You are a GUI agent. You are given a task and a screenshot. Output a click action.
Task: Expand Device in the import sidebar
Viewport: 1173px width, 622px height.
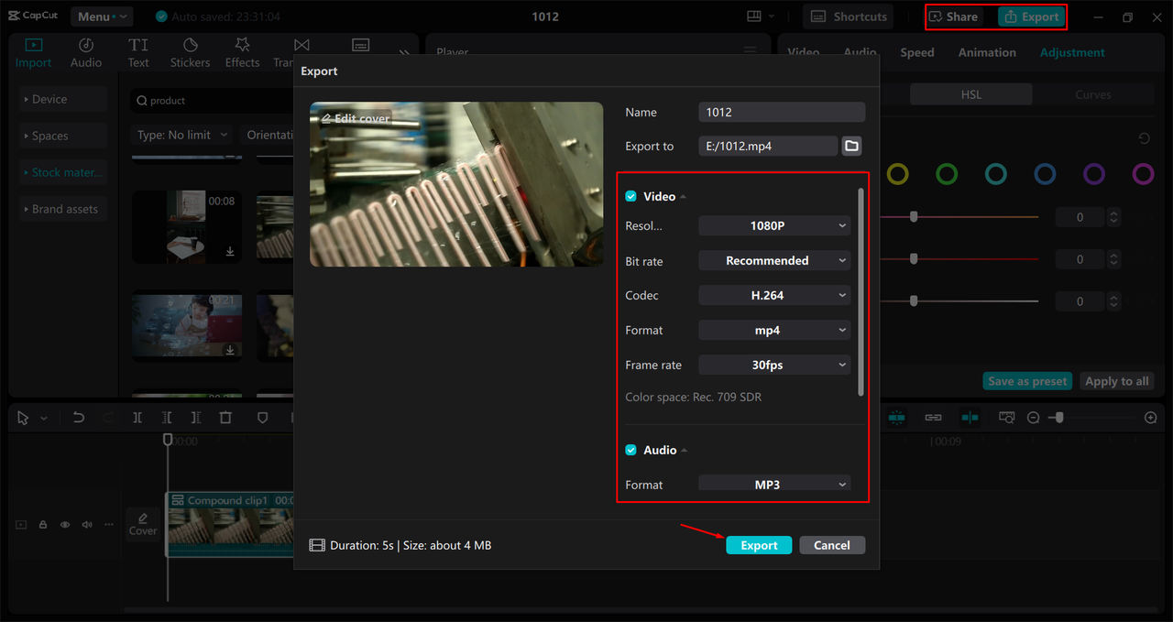[x=63, y=99]
